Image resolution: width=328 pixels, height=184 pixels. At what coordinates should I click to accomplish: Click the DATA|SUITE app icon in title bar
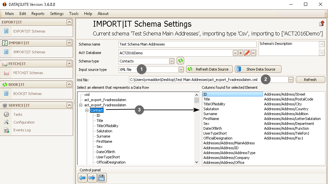(x=5, y=5)
